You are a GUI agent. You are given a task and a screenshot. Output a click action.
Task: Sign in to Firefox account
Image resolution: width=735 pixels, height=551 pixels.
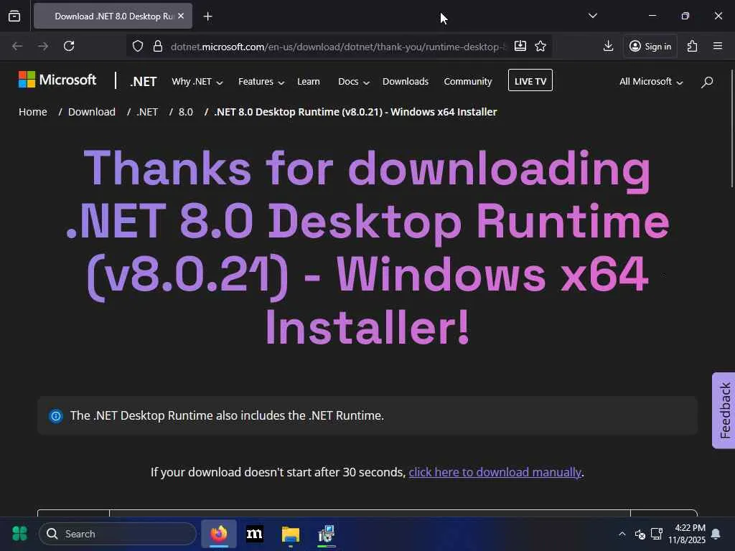click(650, 46)
